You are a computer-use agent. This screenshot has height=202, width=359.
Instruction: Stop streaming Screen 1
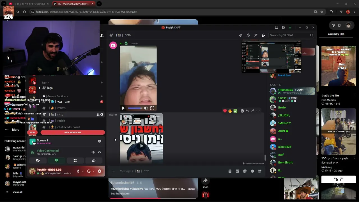click(x=99, y=141)
